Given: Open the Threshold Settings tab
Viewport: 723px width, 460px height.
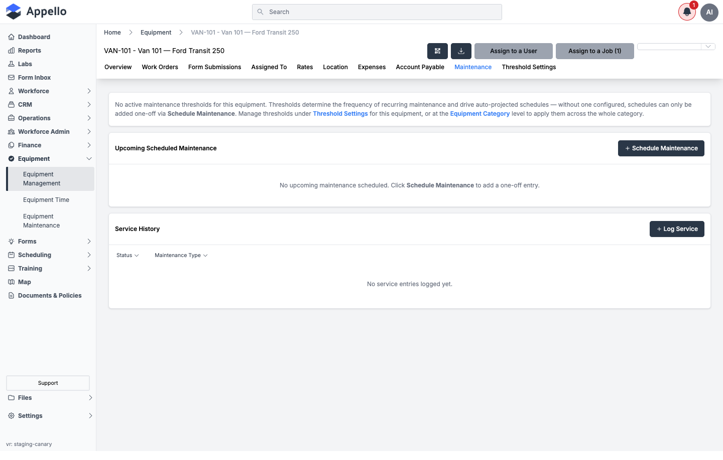Looking at the screenshot, I should pos(529,67).
